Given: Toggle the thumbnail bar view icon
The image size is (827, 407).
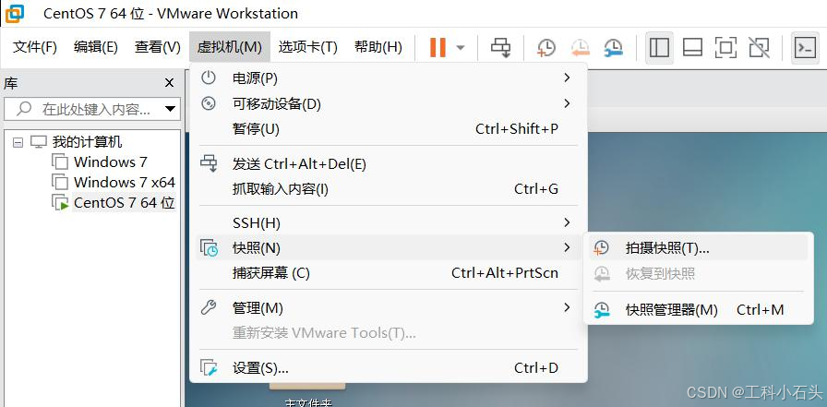Looking at the screenshot, I should pyautogui.click(x=692, y=47).
